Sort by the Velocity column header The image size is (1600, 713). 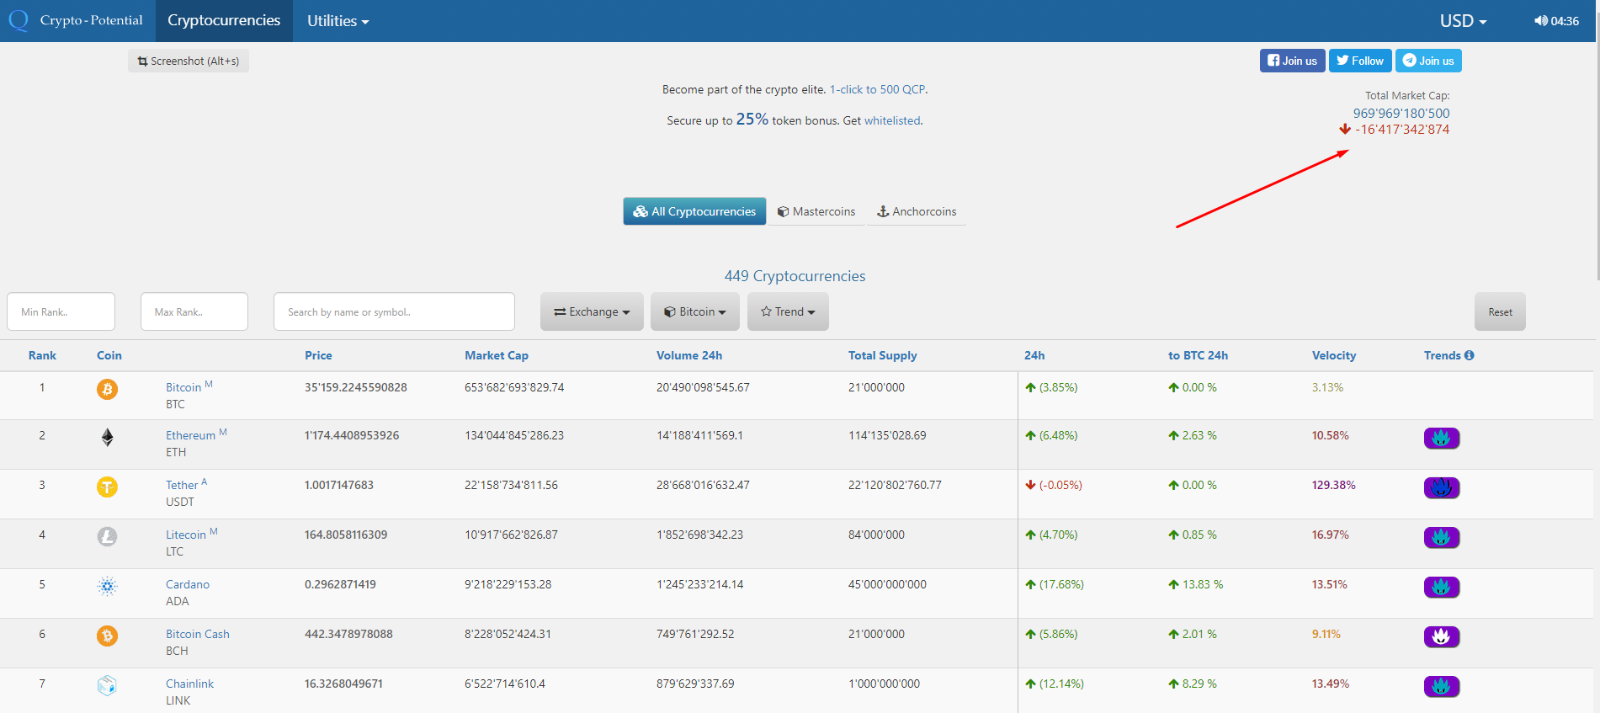[1334, 355]
